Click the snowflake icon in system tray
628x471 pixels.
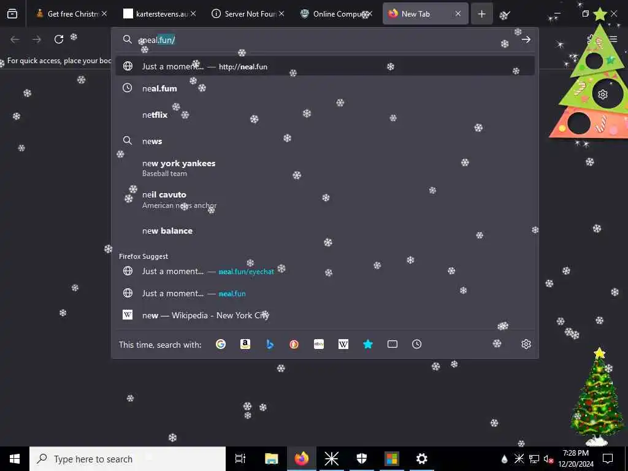pyautogui.click(x=519, y=459)
